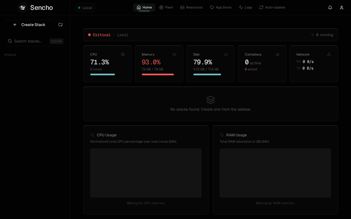Open the notifications bell

tap(330, 8)
